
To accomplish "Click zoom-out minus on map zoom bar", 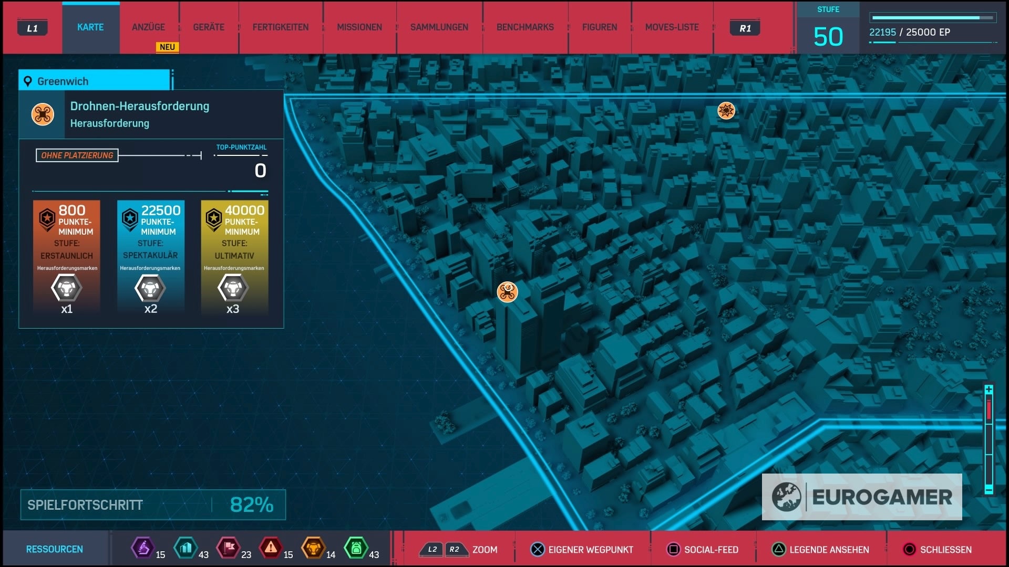I will coord(989,490).
